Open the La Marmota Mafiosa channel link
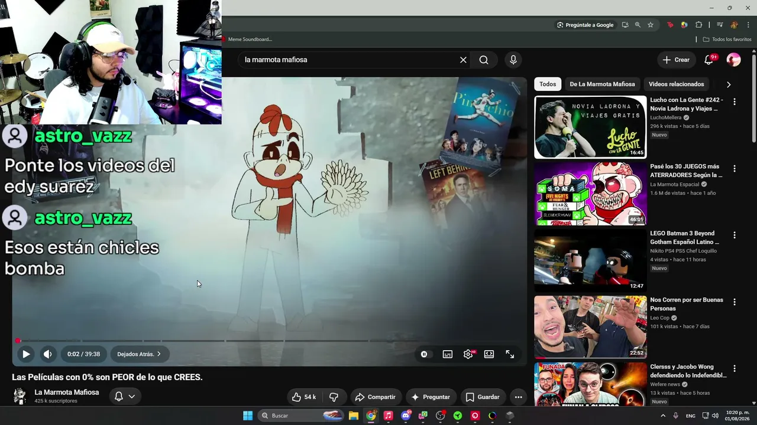Viewport: 757px width, 425px height. pos(67,393)
